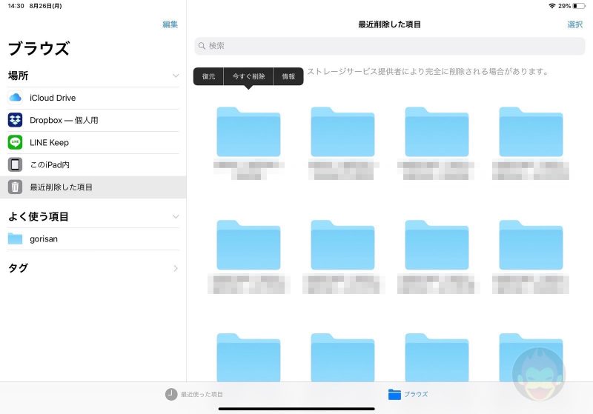Screen dimensions: 593x414
Task: Tap the 8月26日(月) date in status bar
Action: point(45,6)
